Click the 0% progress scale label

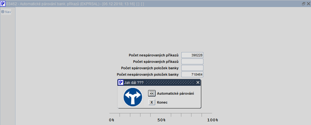coord(112,120)
